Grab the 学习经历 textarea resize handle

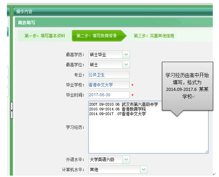click(x=207, y=151)
